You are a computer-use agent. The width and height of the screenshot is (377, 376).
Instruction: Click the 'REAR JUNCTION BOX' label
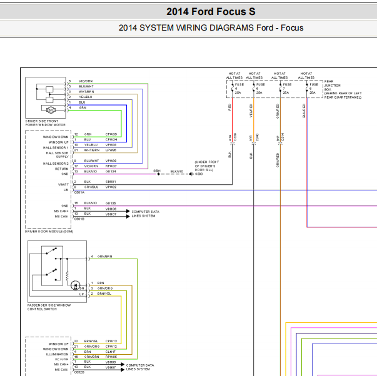coord(333,86)
